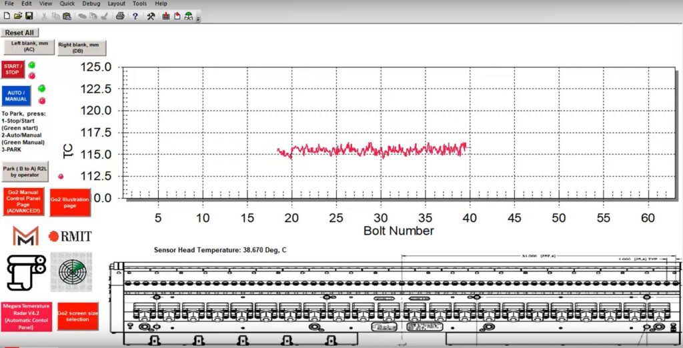Click the green indicator beside START / STOP
Viewport: 683px width, 348px height.
click(x=32, y=65)
